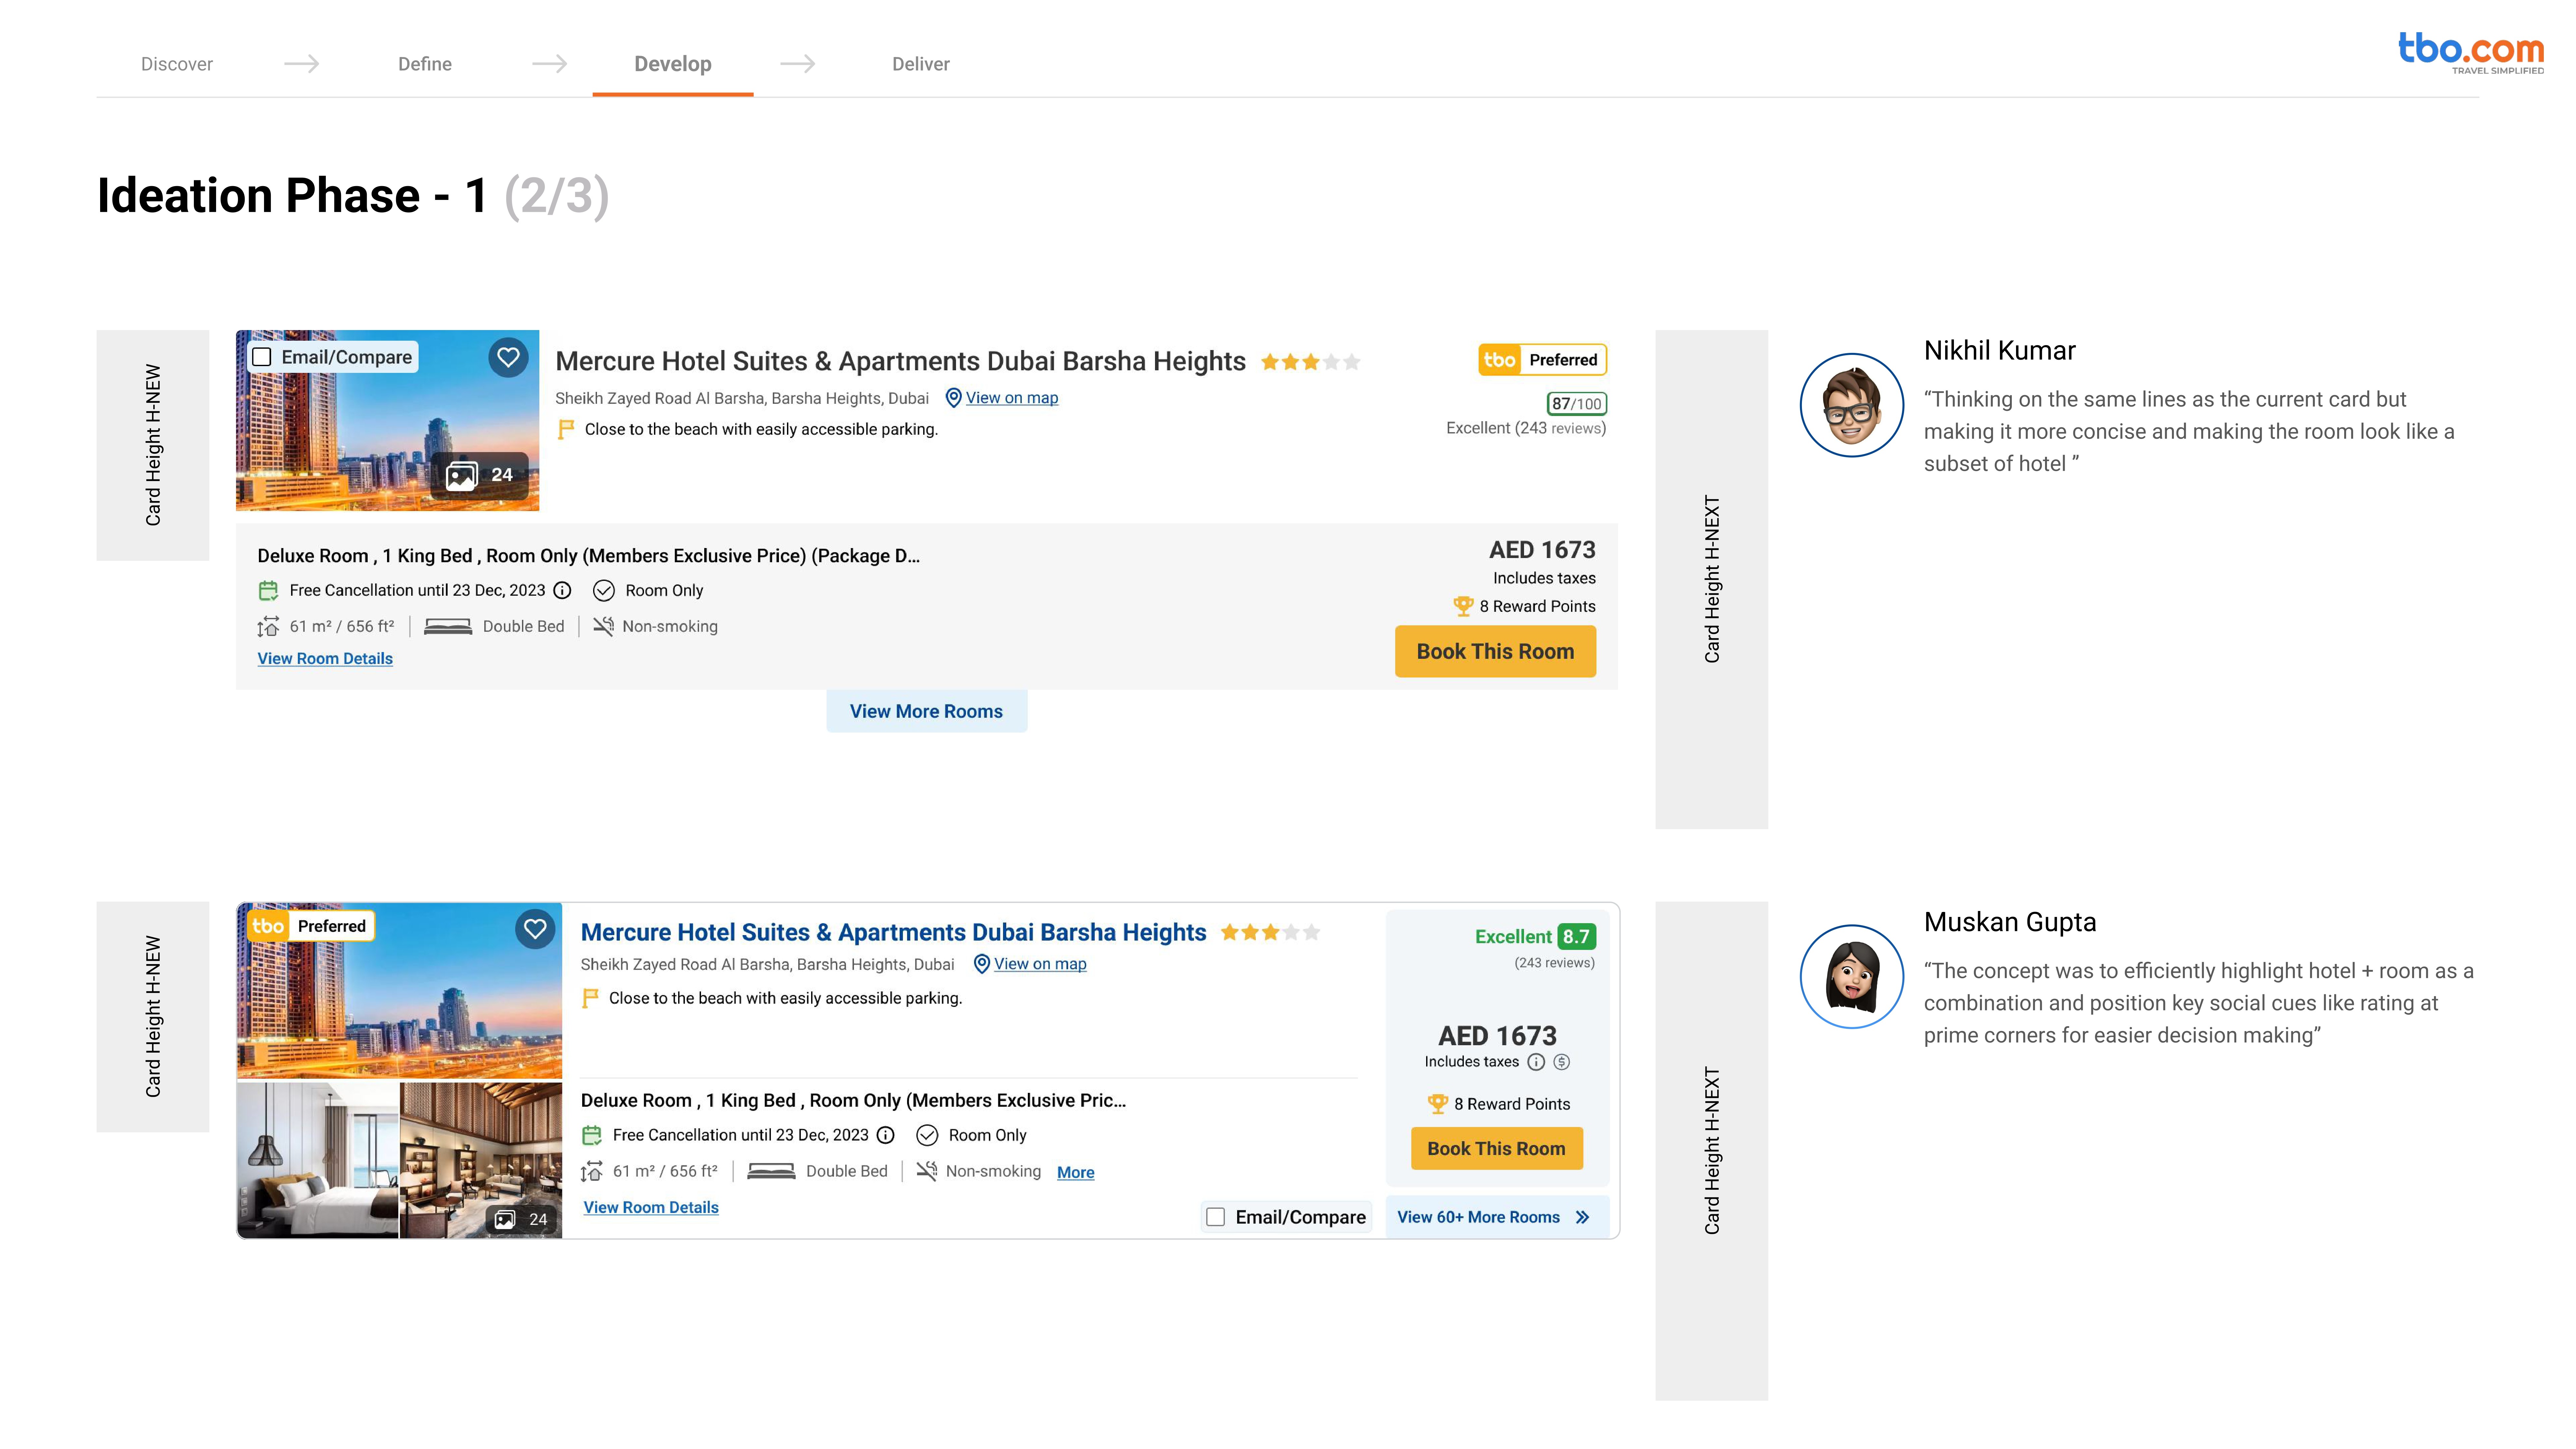Switch to the Discover step tab
The image size is (2576, 1449).
[177, 64]
